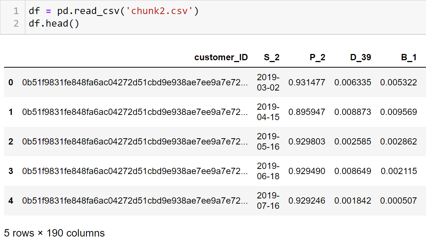
Task: Select the date cell 2019-07-16
Action: point(268,201)
